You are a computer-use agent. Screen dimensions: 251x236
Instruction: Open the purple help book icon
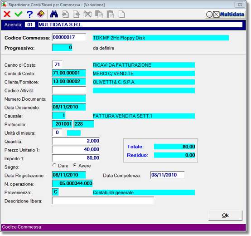[41, 14]
